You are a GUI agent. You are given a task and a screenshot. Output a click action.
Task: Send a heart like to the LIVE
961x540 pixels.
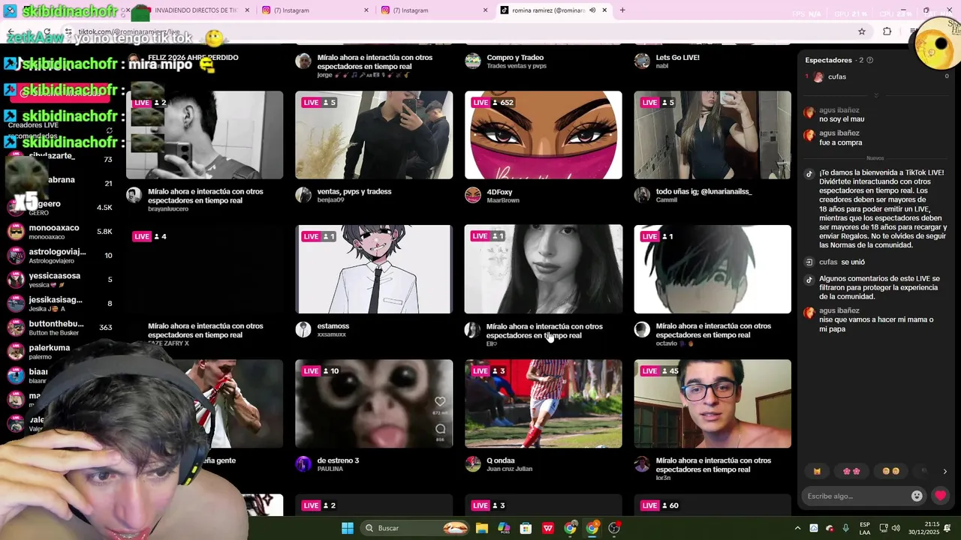click(940, 496)
